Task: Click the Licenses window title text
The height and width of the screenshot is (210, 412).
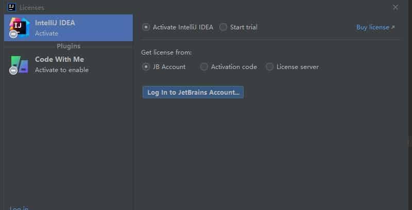Action: pyautogui.click(x=31, y=8)
